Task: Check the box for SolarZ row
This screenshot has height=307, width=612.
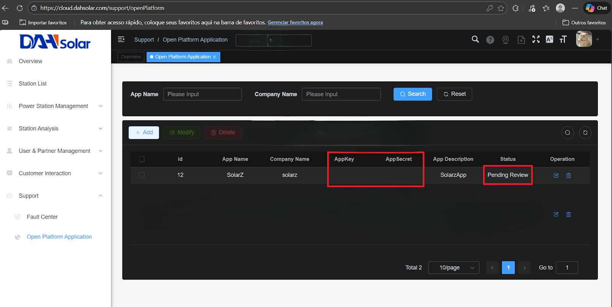Action: point(142,175)
